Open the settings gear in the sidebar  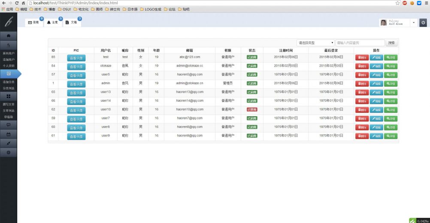pyautogui.click(x=9, y=152)
